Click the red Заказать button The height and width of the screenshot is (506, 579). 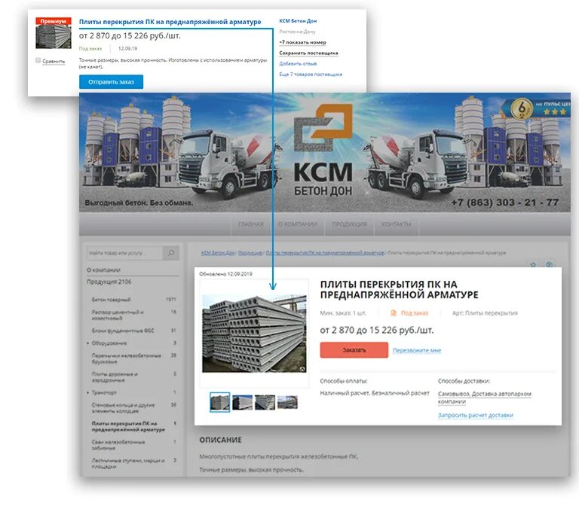354,350
